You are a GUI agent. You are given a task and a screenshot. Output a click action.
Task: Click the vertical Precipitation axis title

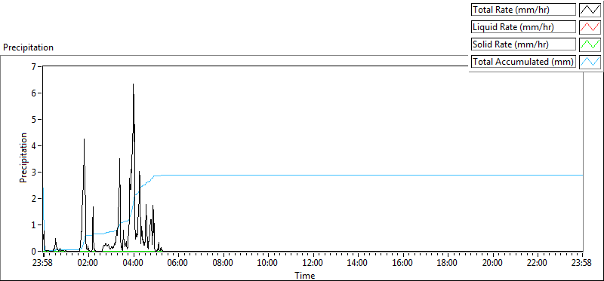(x=23, y=157)
